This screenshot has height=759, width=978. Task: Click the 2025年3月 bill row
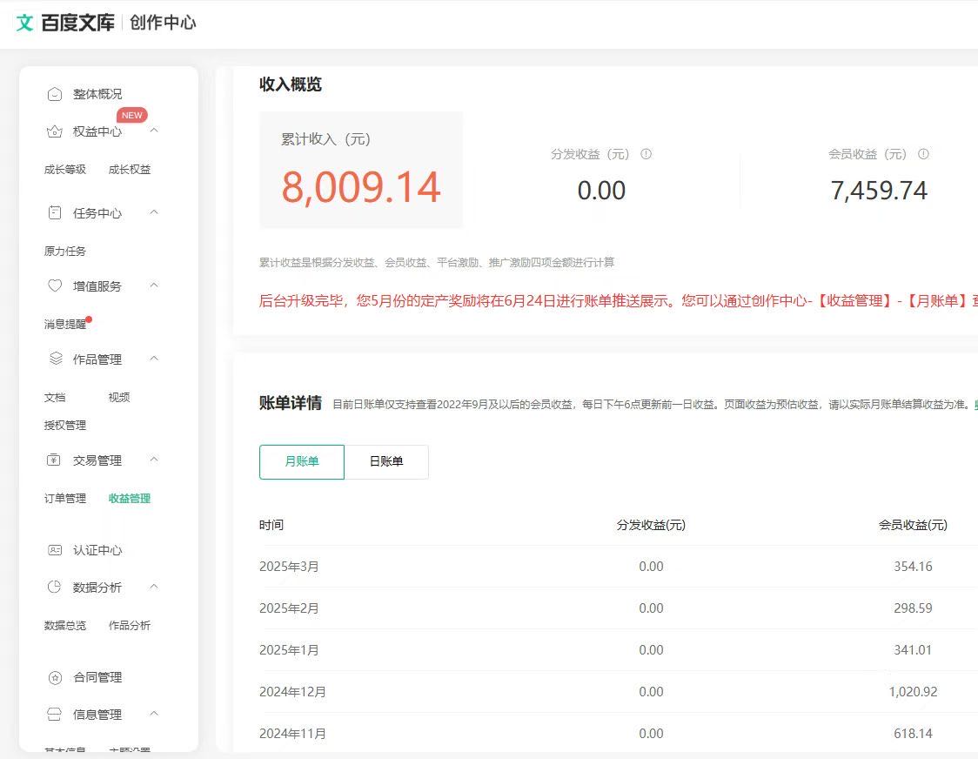tap(619, 566)
